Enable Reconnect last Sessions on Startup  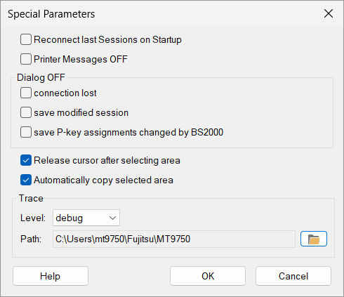tap(26, 39)
